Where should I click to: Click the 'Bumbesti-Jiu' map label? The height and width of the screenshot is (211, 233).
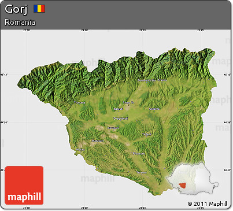pos(146,80)
